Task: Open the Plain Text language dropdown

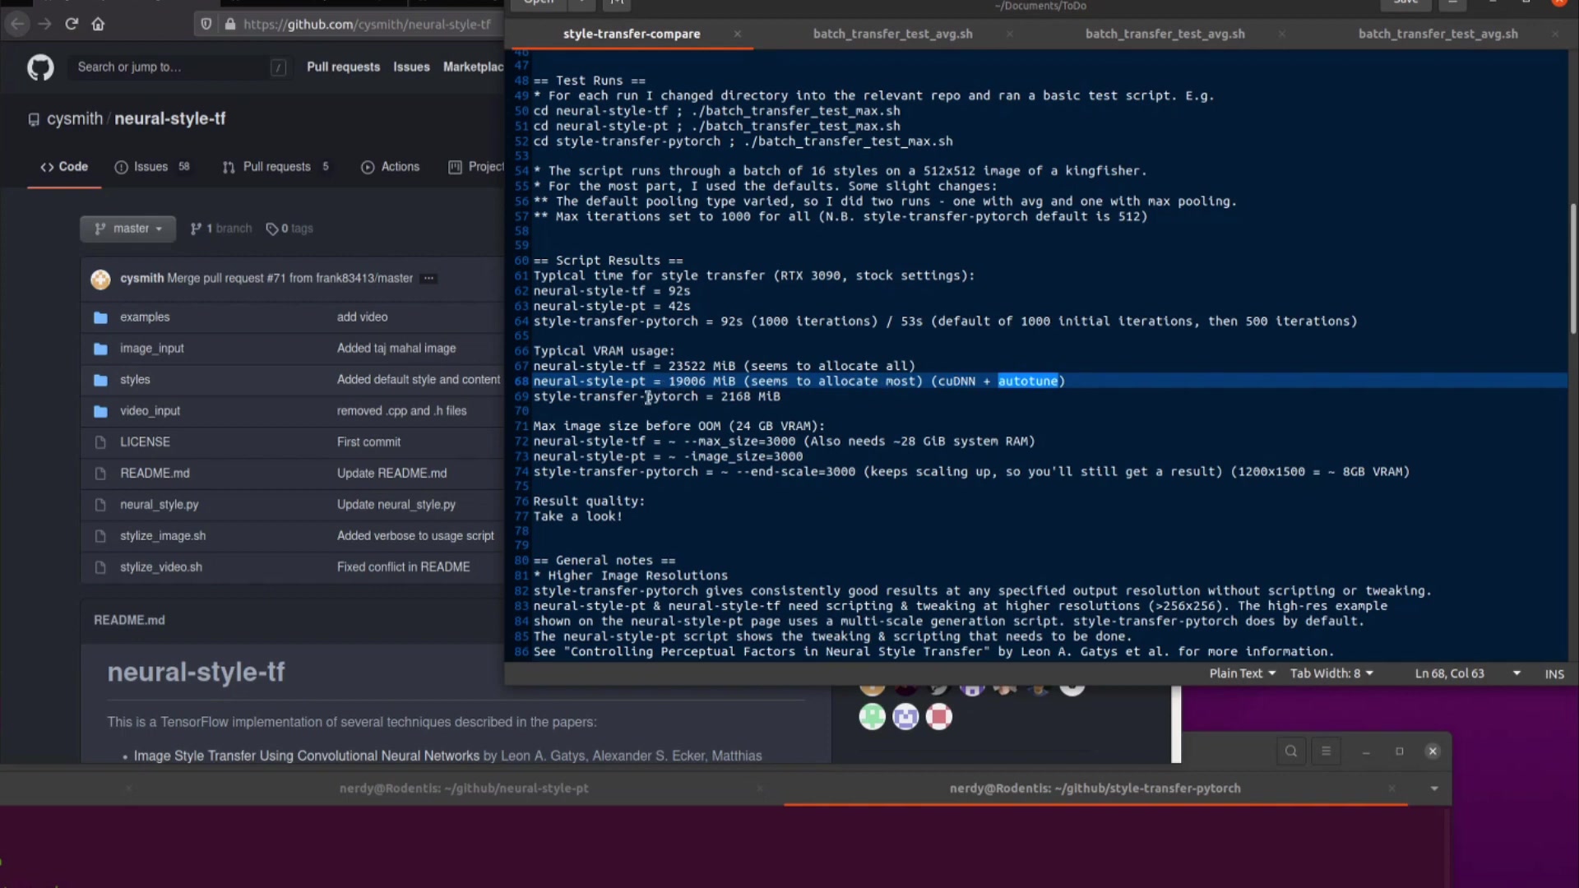Action: (x=1242, y=673)
